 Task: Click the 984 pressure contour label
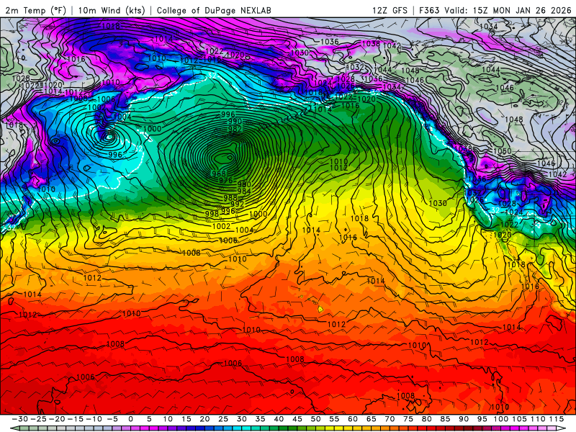tap(244, 191)
